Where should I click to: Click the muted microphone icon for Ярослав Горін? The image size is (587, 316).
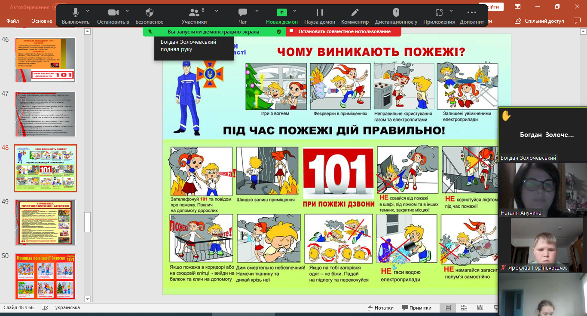coord(503,268)
